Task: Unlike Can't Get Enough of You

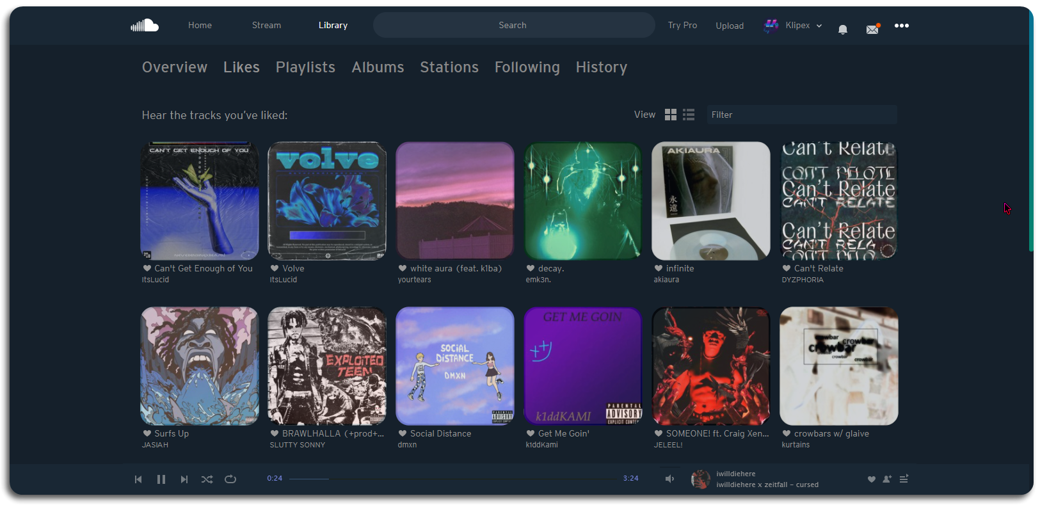Action: (147, 268)
